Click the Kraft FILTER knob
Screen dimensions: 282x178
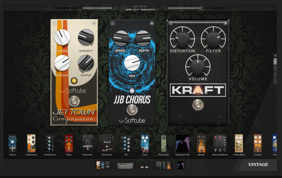[213, 39]
